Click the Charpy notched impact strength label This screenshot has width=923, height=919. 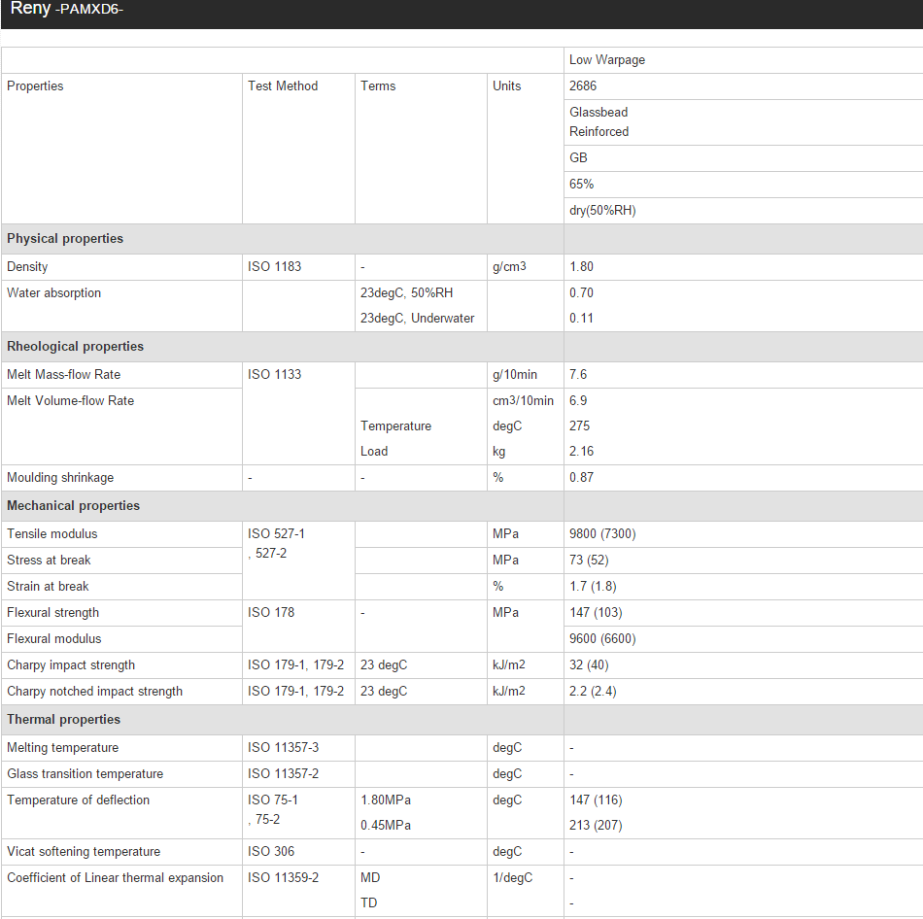pos(94,692)
